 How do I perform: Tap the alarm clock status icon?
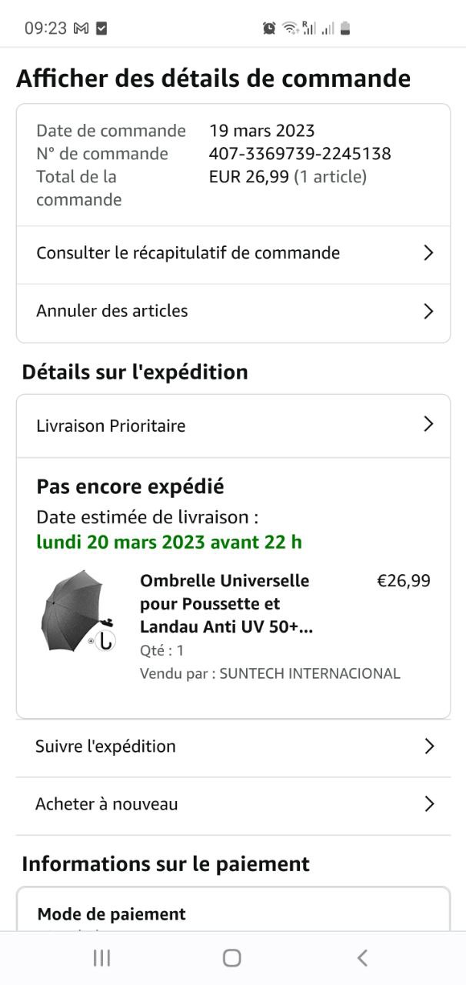(269, 28)
